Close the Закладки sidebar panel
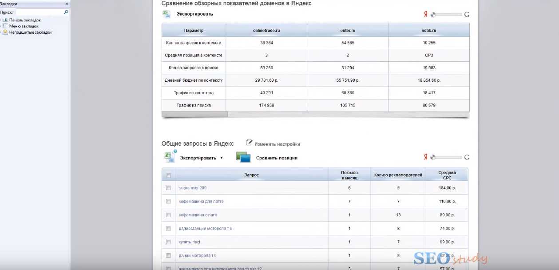 [67, 4]
